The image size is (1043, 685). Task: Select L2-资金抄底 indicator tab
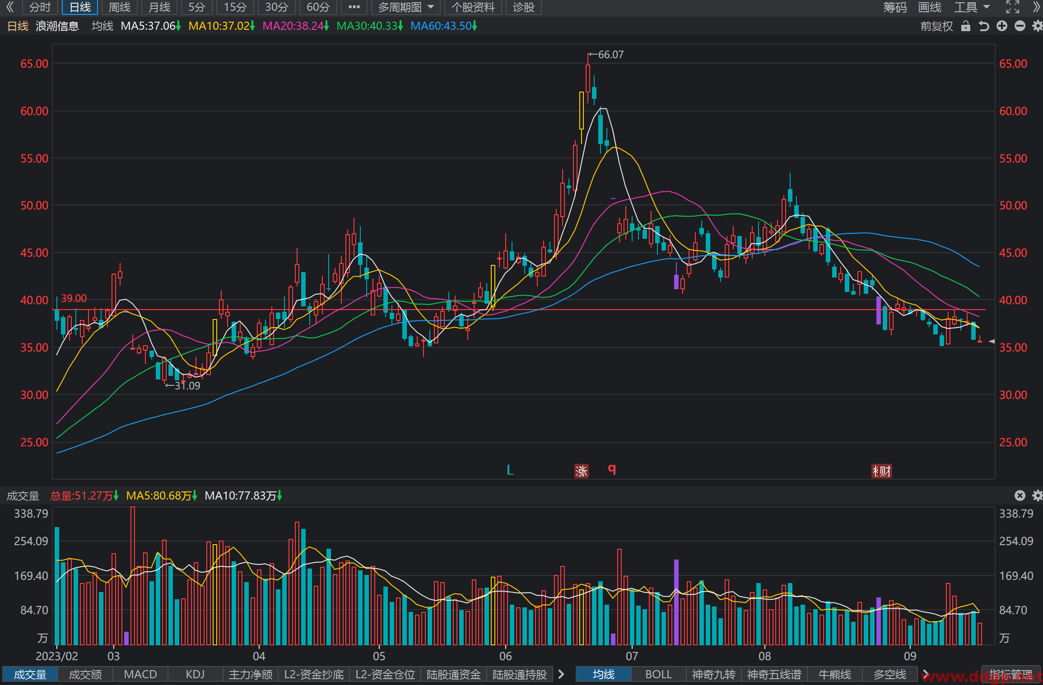pos(314,674)
